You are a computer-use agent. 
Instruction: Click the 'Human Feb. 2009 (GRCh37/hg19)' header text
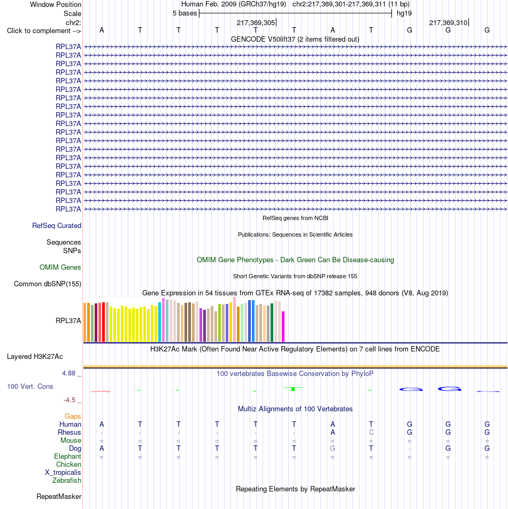[x=234, y=4]
